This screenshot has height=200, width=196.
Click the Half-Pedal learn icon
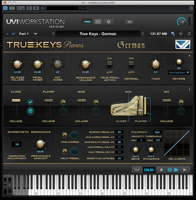pos(64,151)
